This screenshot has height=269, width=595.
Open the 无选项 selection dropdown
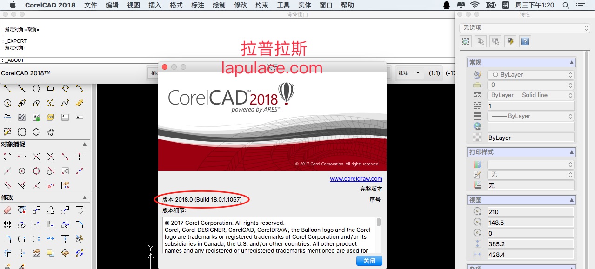(525, 28)
